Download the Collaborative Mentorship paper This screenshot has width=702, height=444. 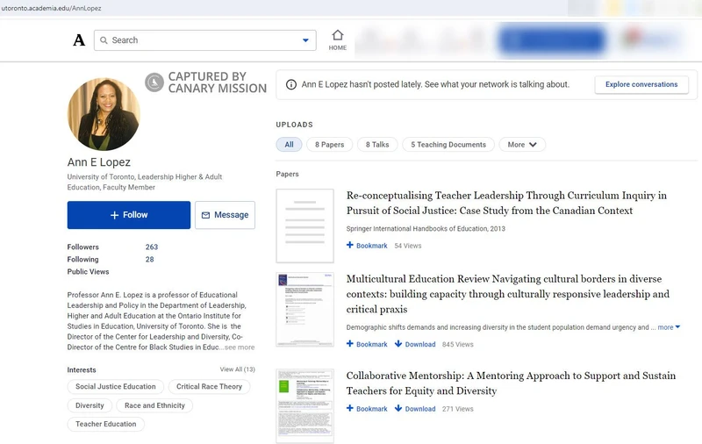[415, 409]
